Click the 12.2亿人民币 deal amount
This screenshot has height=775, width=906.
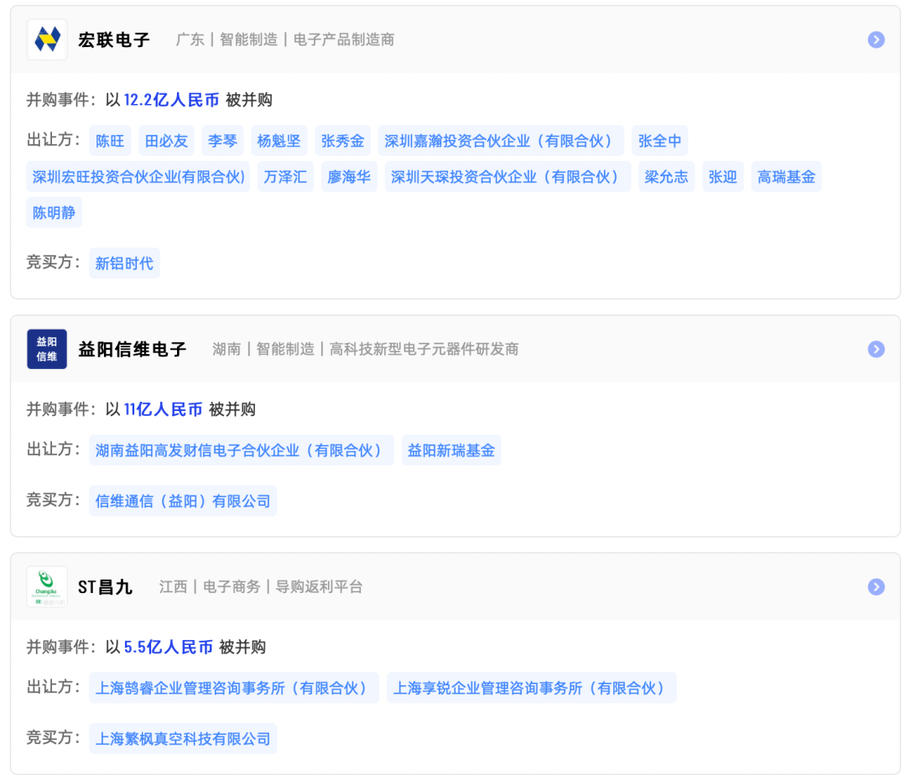point(172,100)
